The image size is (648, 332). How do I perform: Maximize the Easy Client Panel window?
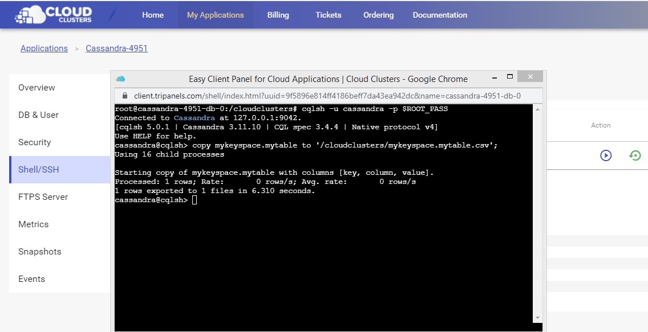pyautogui.click(x=510, y=77)
